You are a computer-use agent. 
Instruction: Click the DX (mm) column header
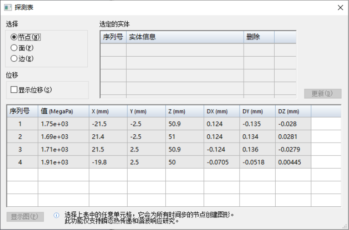(x=222, y=111)
